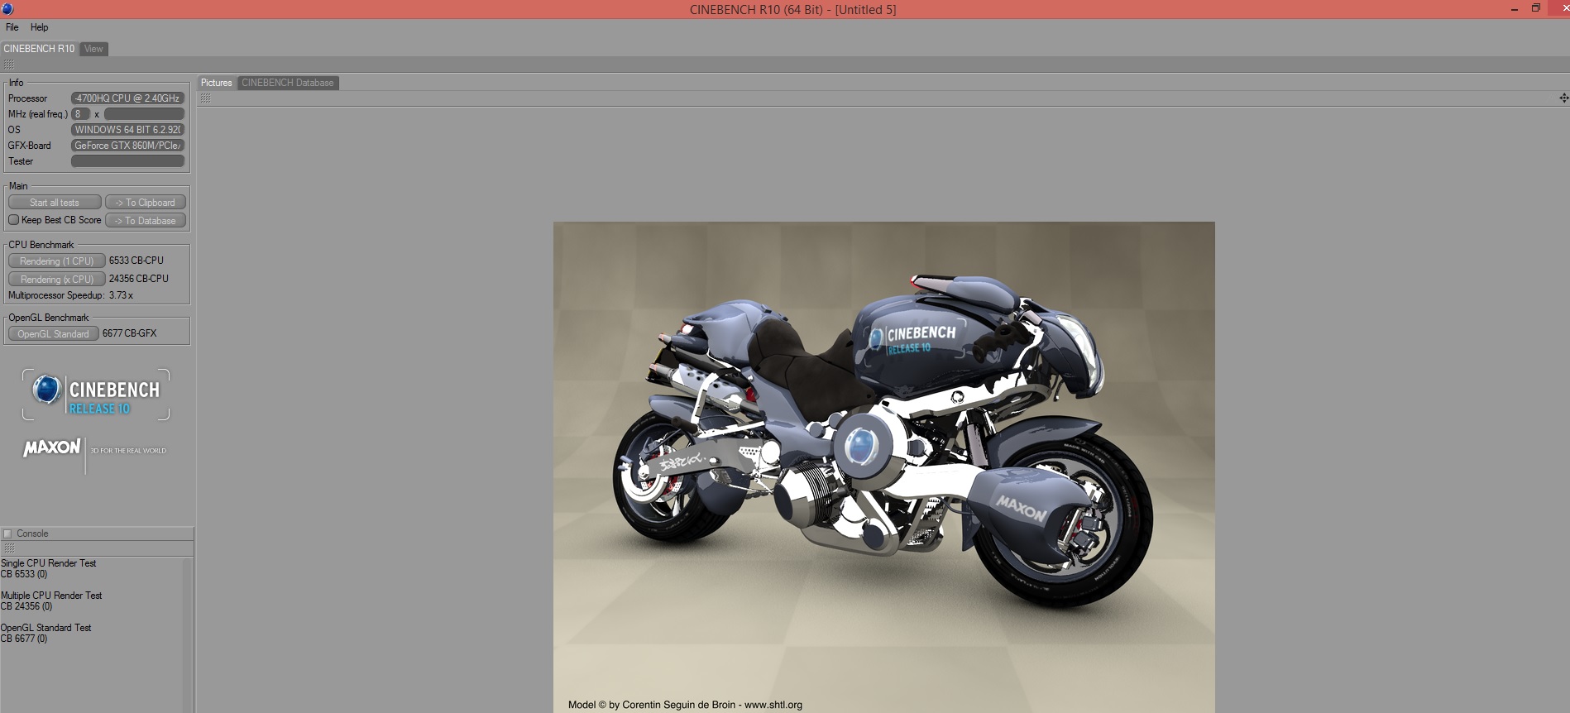Toggle the Console checkbox
Image resolution: width=1570 pixels, height=713 pixels.
coord(7,534)
